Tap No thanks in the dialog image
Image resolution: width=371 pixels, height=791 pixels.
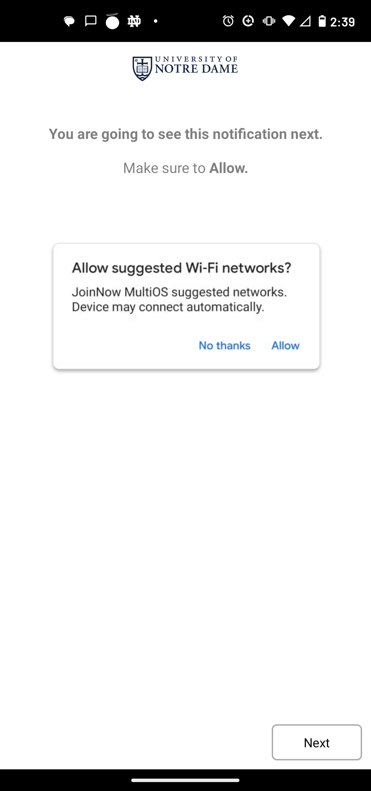[225, 345]
